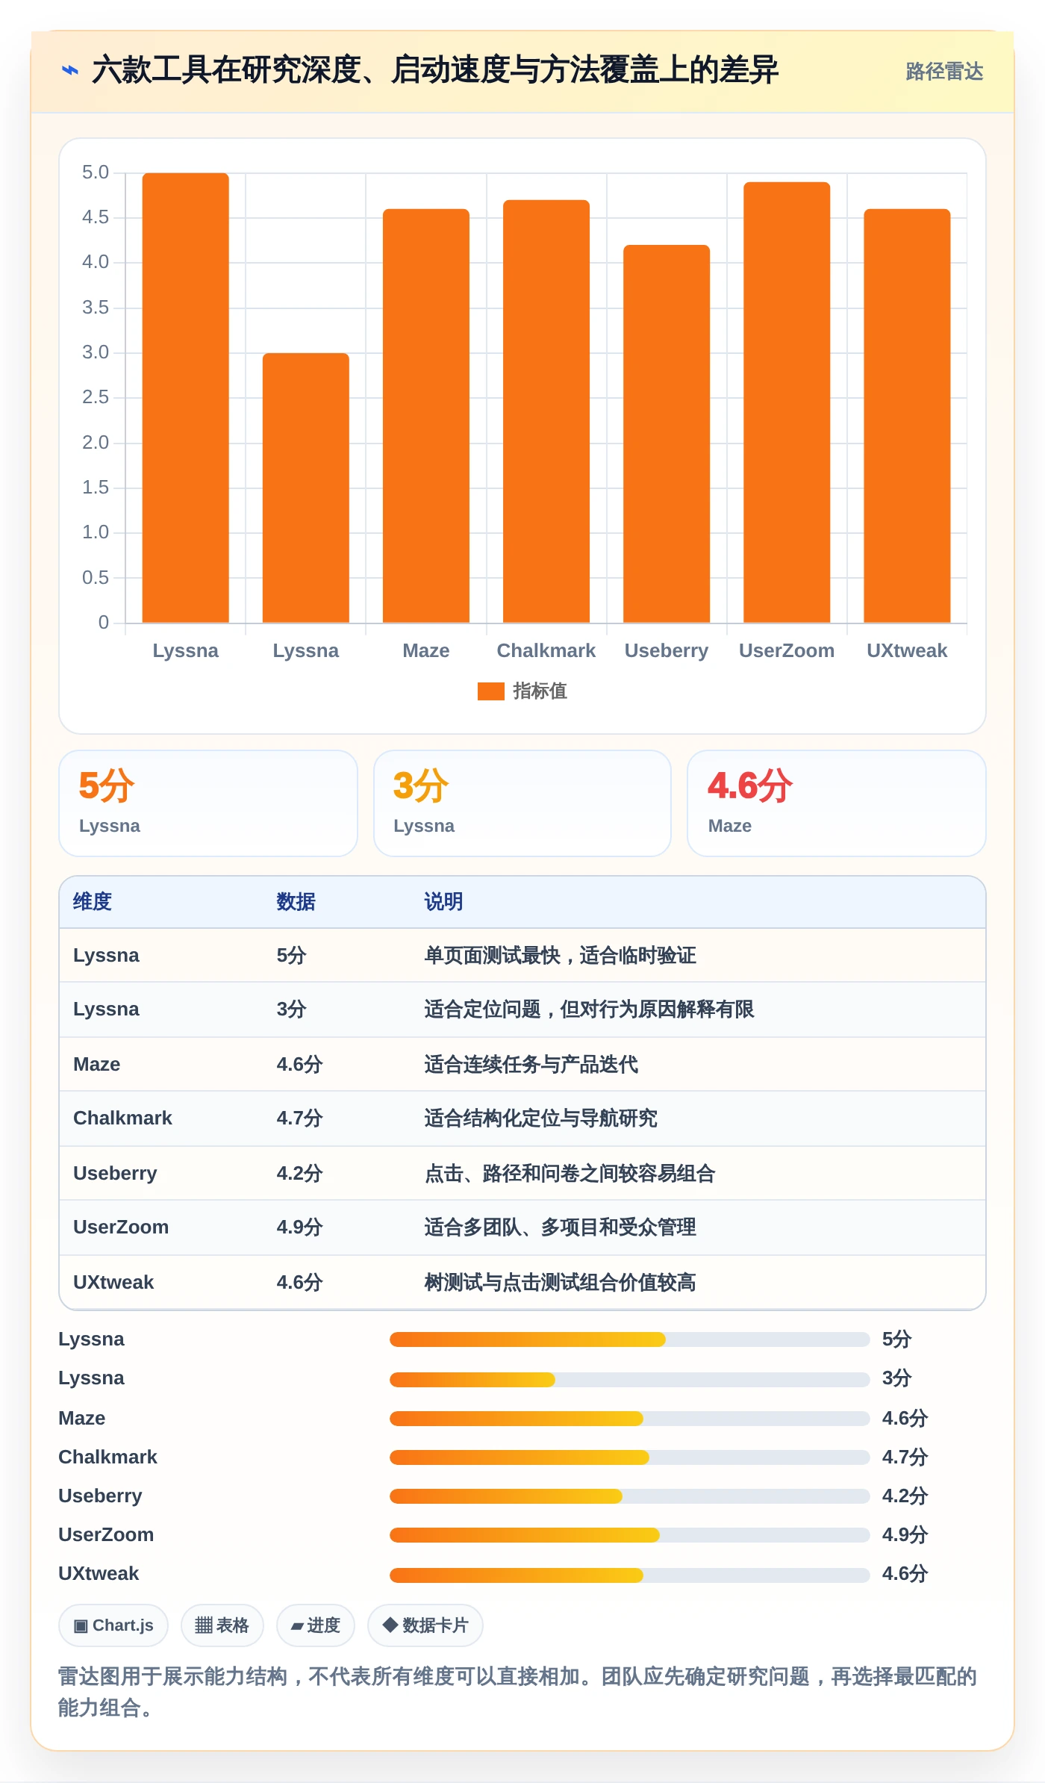The width and height of the screenshot is (1045, 1783).
Task: Click 适合多团队、多项目和受众管理 description
Action: (x=560, y=1227)
